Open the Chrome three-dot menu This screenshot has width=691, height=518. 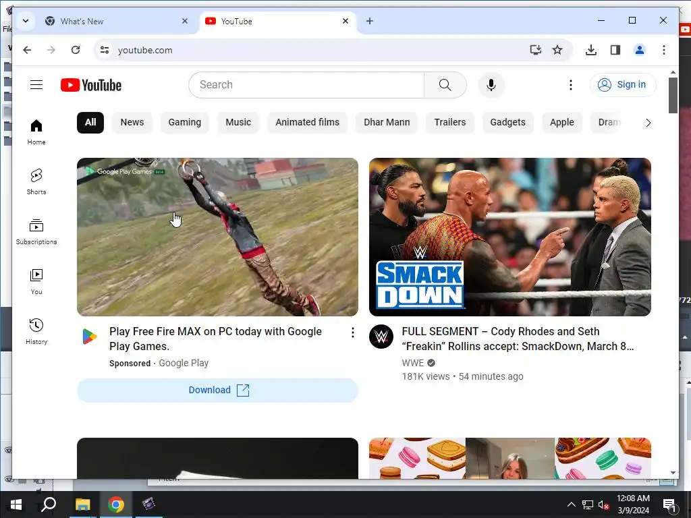click(664, 50)
